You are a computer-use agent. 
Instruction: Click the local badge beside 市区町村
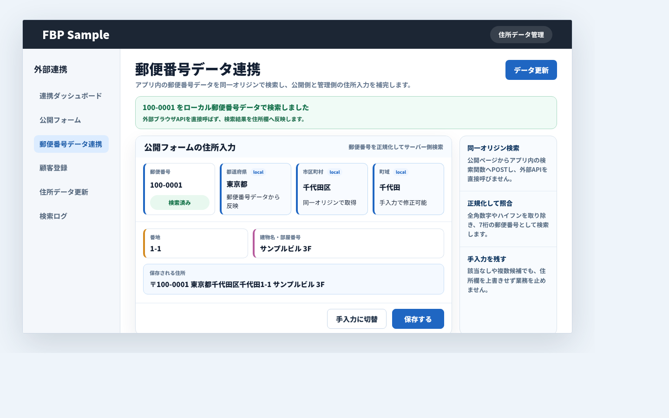[x=334, y=172]
